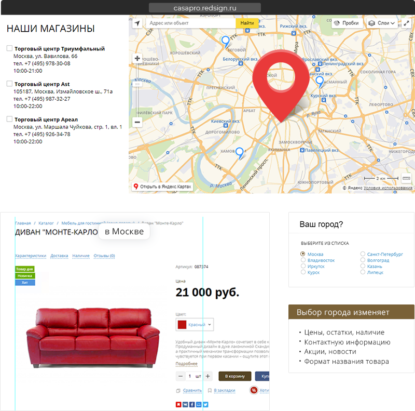Image resolution: width=415 pixels, height=411 pixels.
Task: Check the Торговый центр Ast checkbox
Action: (x=9, y=84)
